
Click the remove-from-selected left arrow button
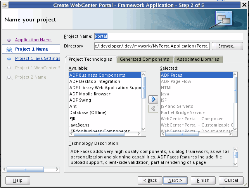153,109
